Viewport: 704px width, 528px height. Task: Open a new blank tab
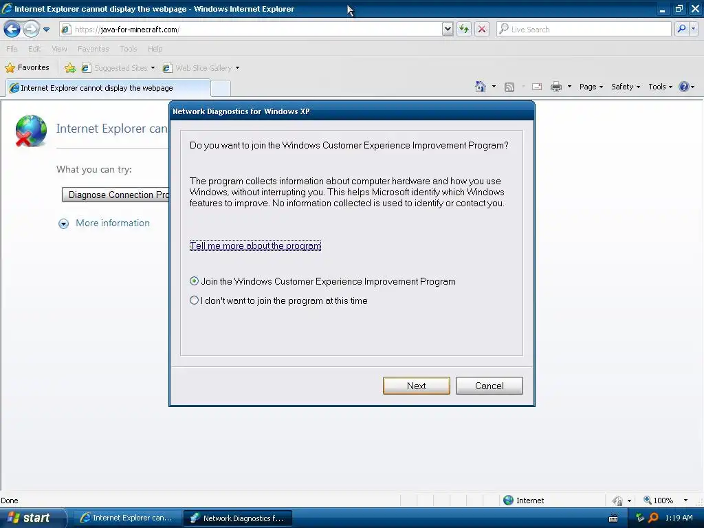pos(221,89)
